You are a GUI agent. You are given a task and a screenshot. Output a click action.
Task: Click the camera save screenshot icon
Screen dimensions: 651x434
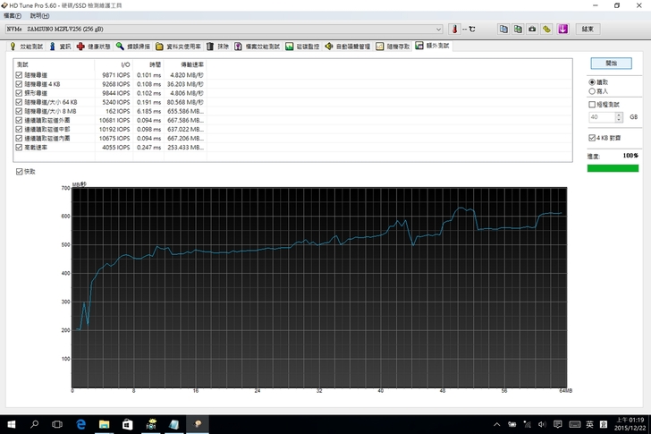[532, 29]
